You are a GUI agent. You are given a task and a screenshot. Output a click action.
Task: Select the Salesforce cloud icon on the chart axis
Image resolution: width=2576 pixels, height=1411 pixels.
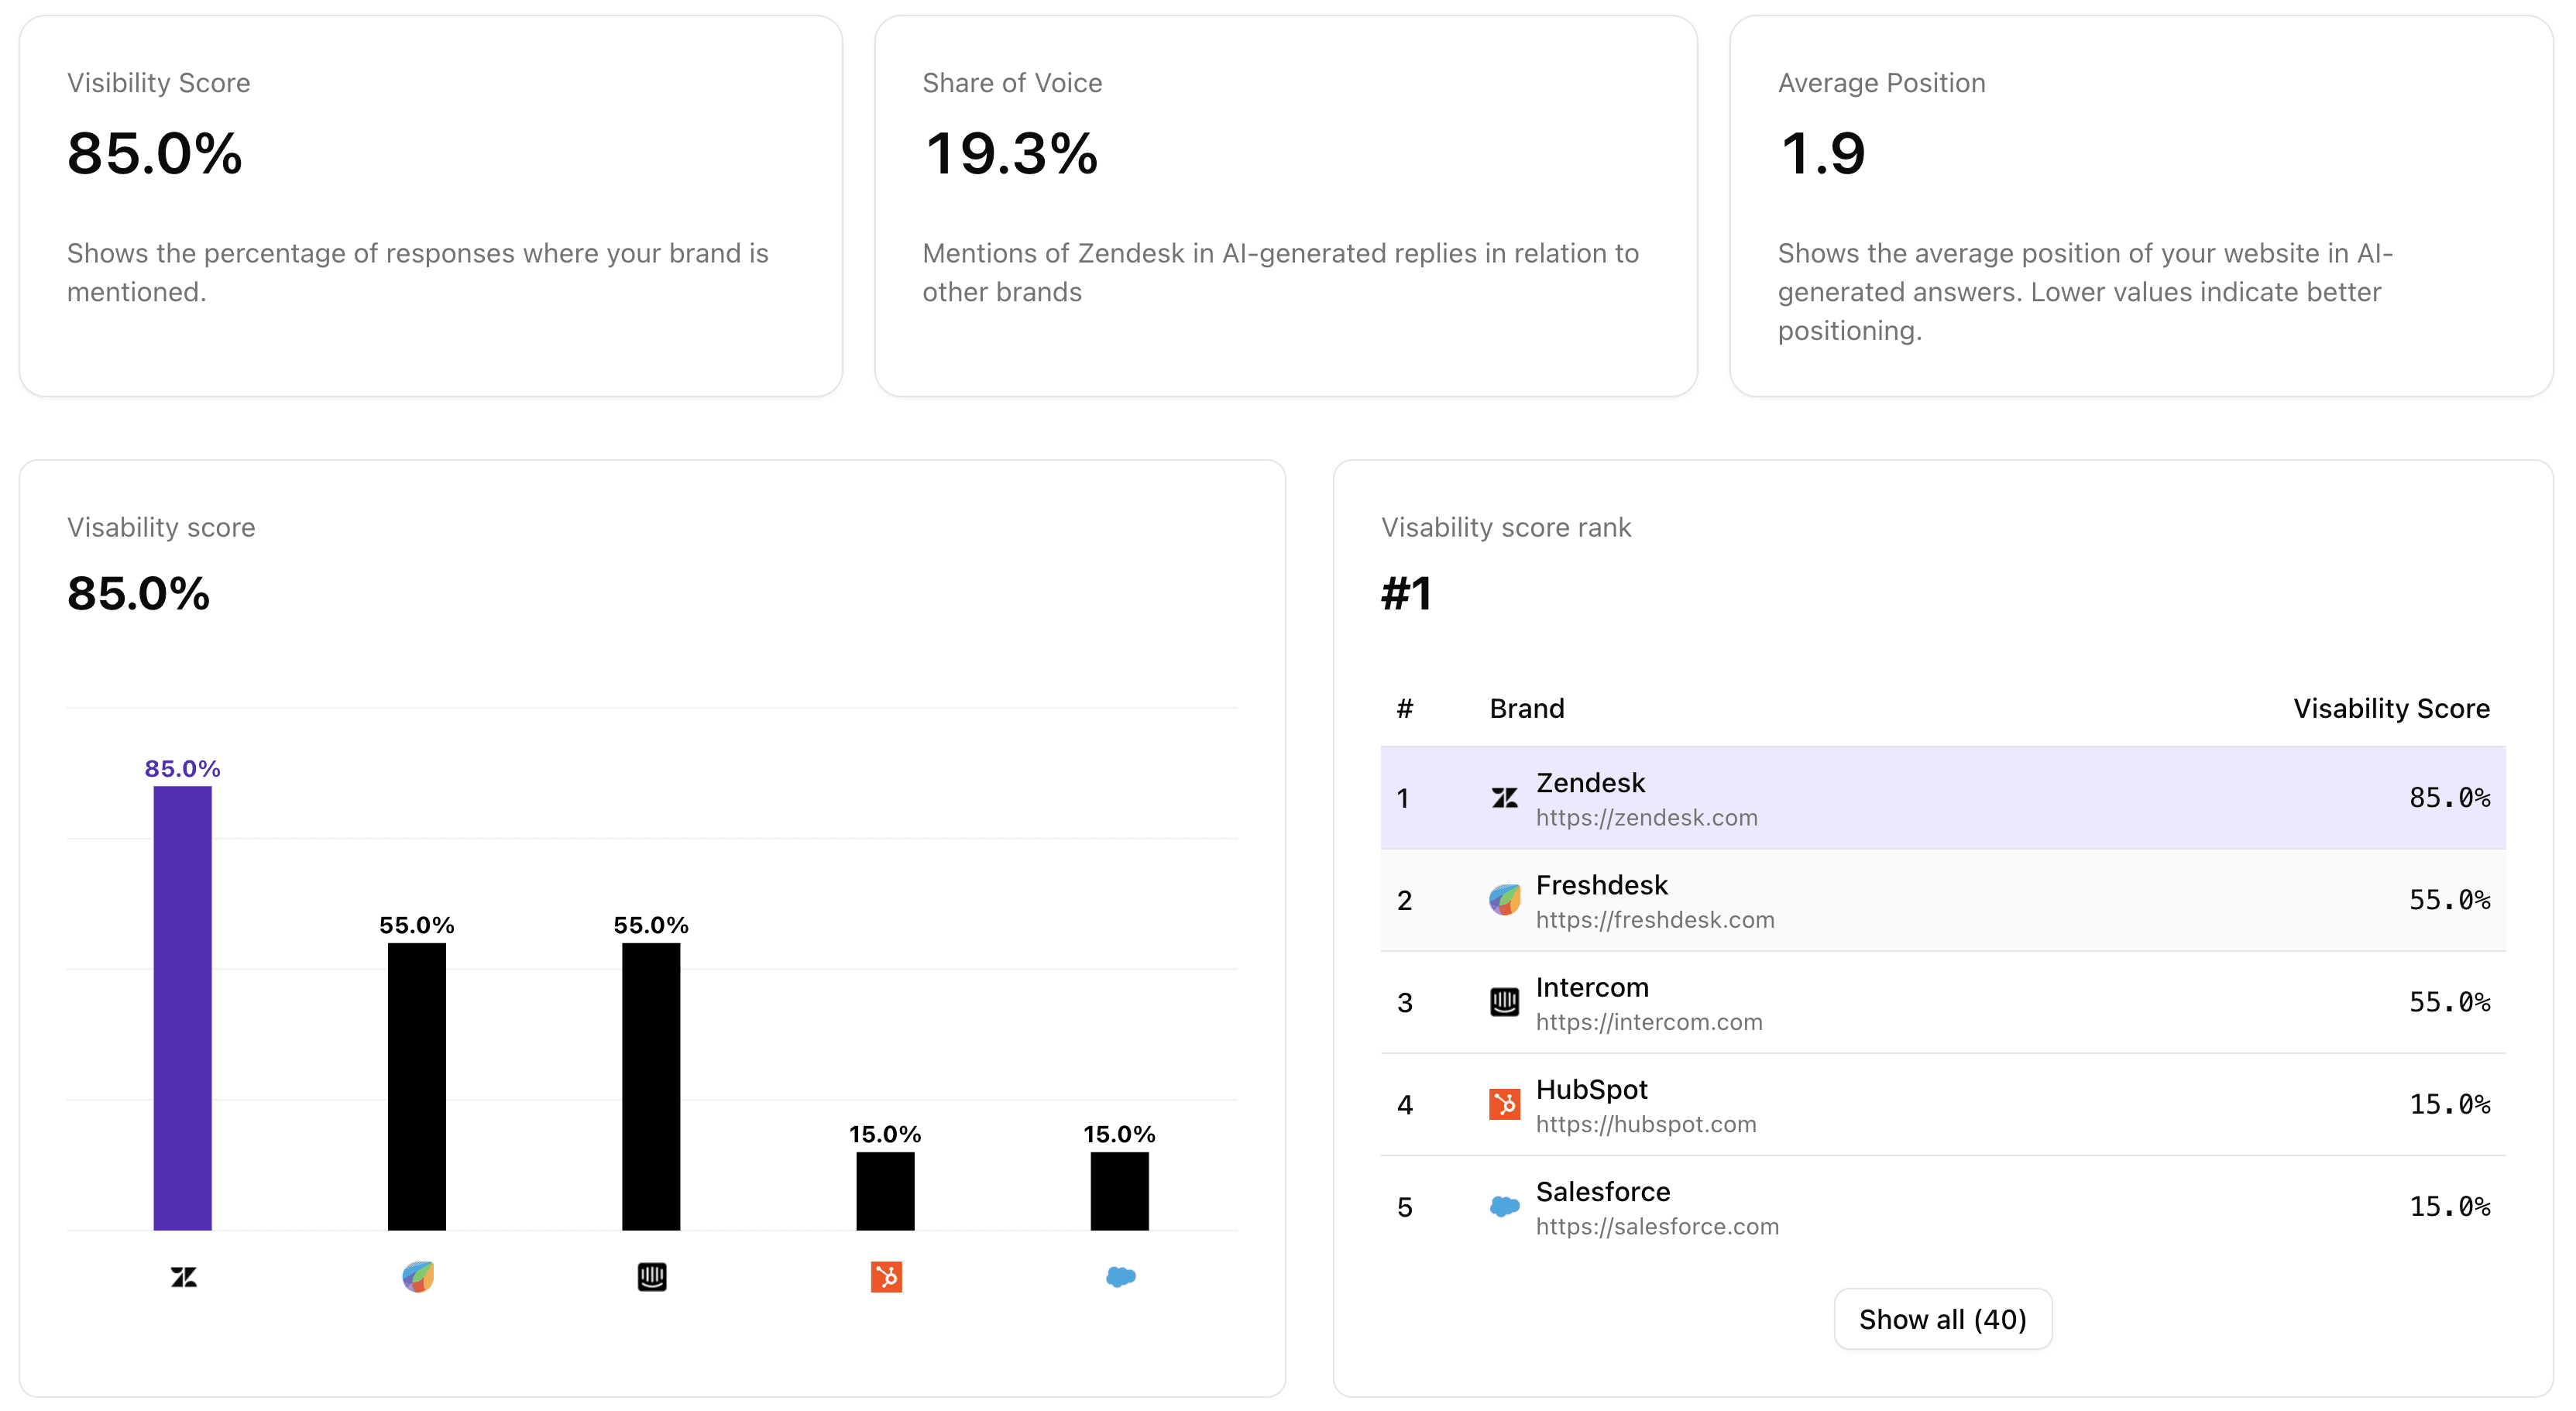(1120, 1276)
